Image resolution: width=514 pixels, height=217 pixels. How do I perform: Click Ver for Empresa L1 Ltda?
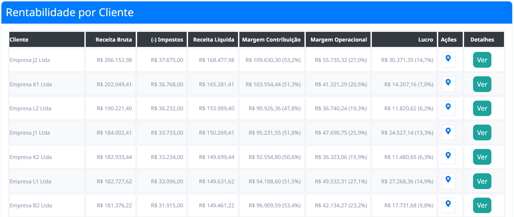coord(482,181)
